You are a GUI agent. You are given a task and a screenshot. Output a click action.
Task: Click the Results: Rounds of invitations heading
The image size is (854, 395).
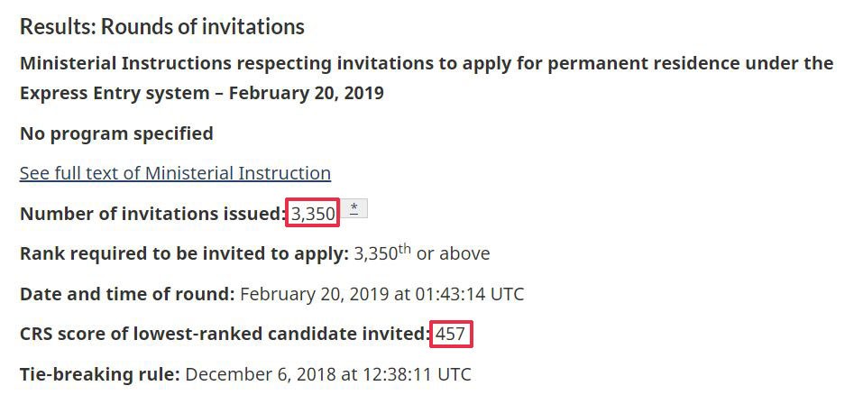(162, 26)
